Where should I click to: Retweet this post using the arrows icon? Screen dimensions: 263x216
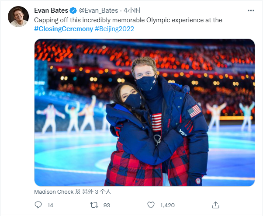(93, 205)
